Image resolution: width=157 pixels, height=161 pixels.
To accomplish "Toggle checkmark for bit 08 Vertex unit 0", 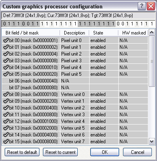I will click(x=6, y=94).
